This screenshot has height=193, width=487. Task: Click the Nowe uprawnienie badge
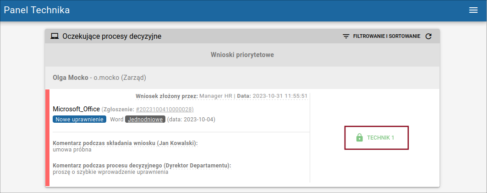[x=80, y=120]
